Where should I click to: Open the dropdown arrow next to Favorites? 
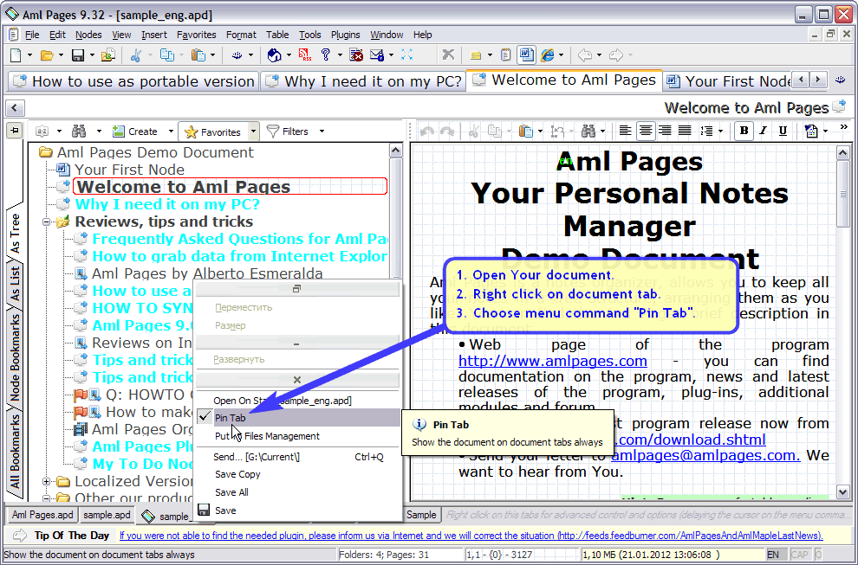(253, 132)
